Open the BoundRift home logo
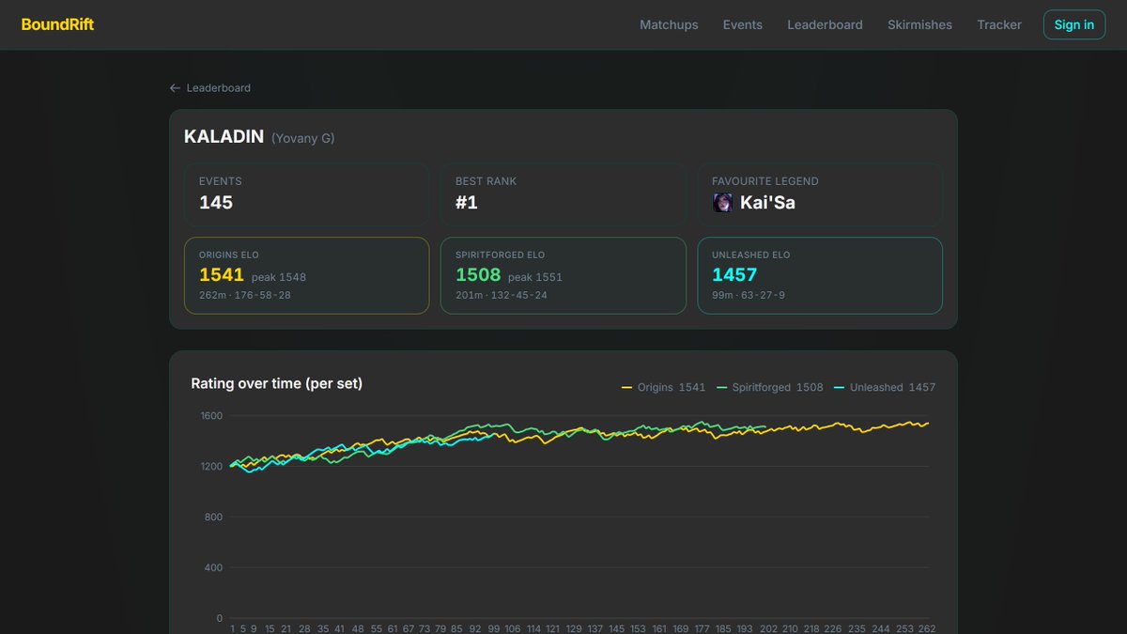Viewport: 1127px width, 634px height. (x=57, y=24)
